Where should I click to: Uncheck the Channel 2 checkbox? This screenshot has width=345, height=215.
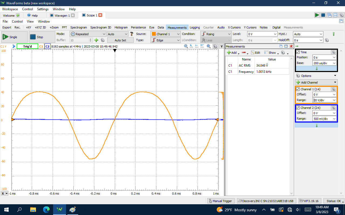tap(298, 108)
